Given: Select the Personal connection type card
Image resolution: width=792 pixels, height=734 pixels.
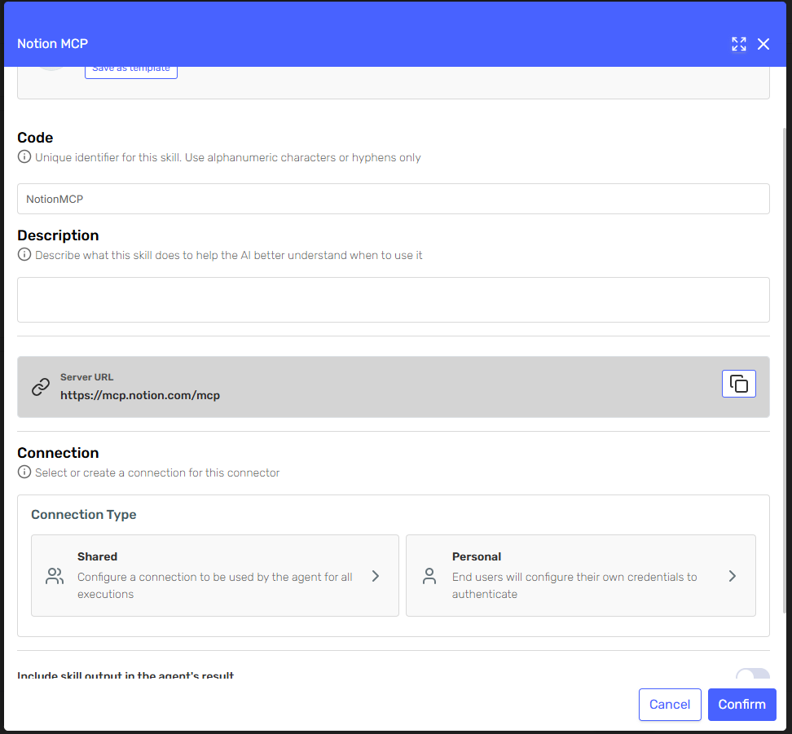Looking at the screenshot, I should (x=580, y=575).
